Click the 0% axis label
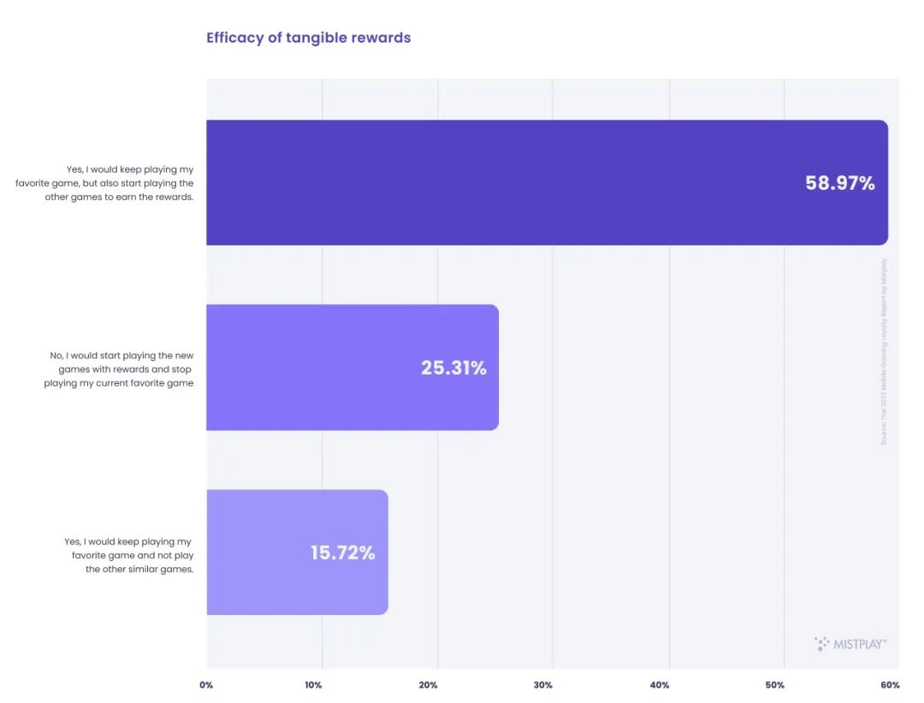 (x=206, y=685)
